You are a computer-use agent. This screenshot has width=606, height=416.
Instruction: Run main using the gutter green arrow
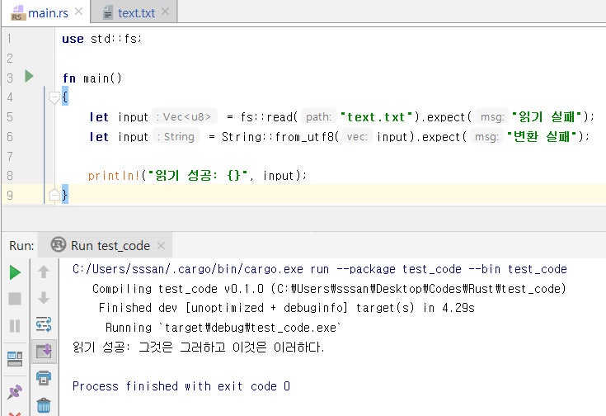[29, 77]
